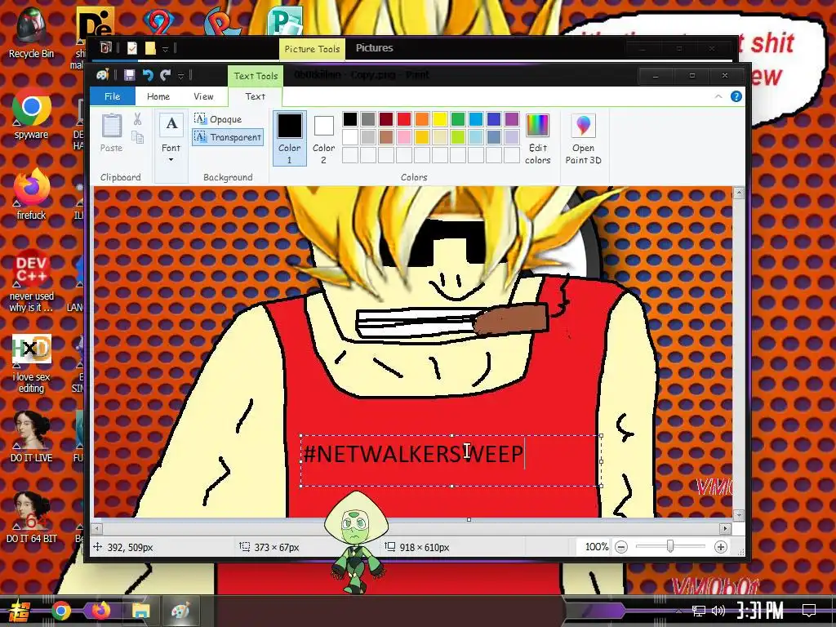The height and width of the screenshot is (627, 836).
Task: Pick the black color swatch in palette
Action: tap(349, 119)
